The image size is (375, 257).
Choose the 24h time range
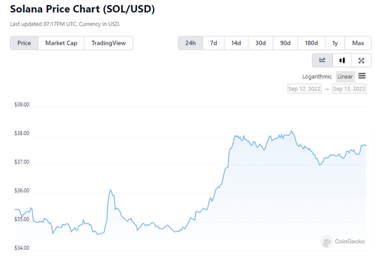pyautogui.click(x=191, y=43)
